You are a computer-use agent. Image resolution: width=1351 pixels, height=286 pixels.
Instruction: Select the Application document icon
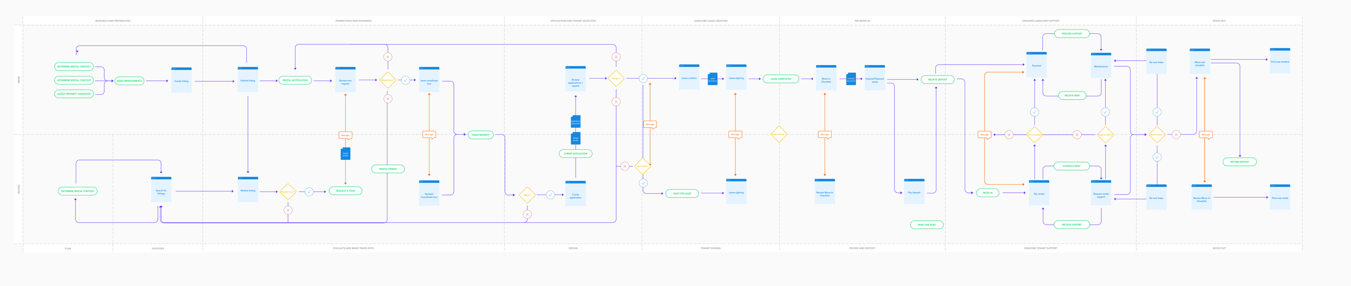click(x=576, y=121)
